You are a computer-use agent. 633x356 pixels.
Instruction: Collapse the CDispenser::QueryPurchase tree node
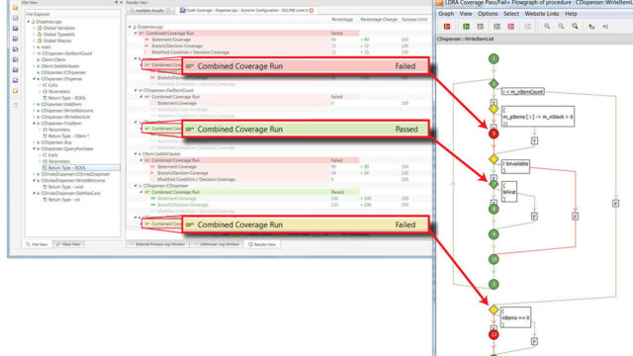click(x=34, y=149)
